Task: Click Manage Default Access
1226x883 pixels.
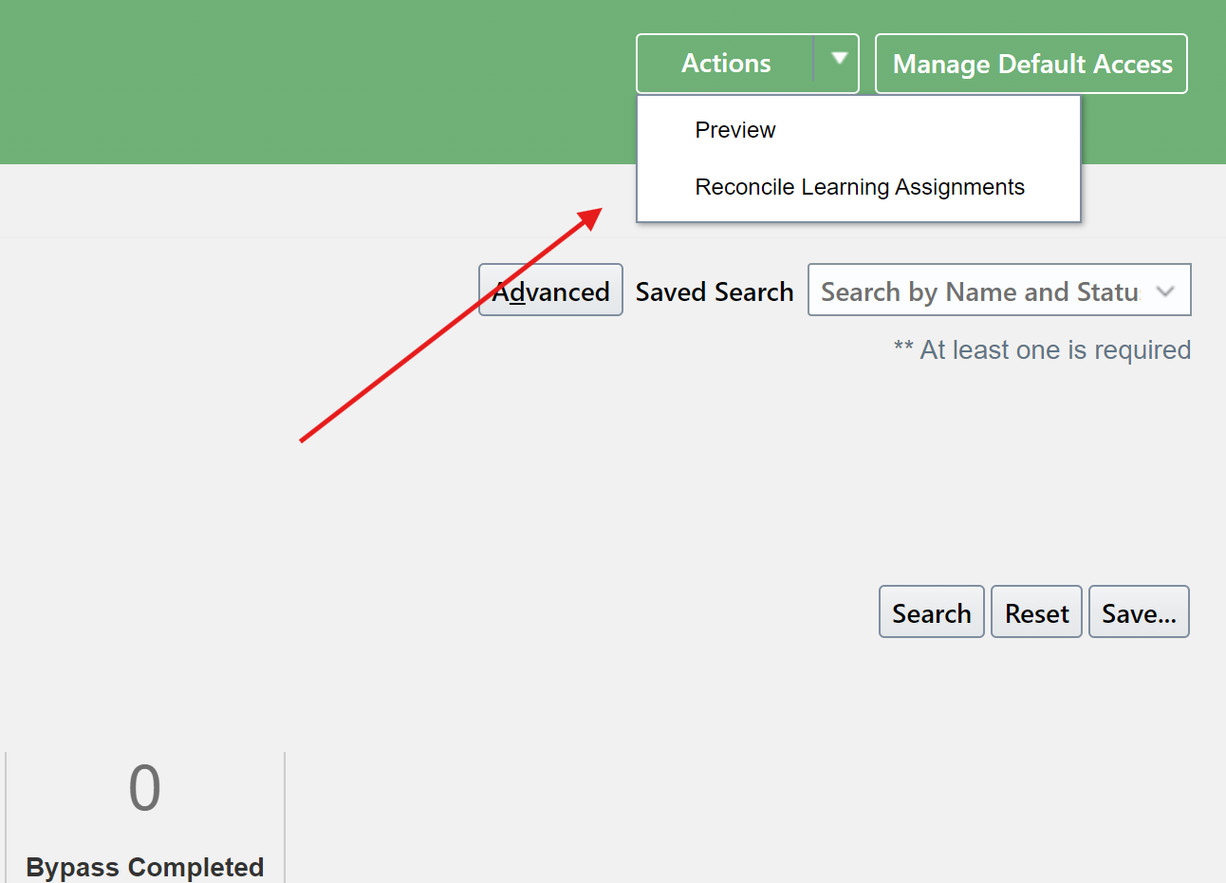Action: click(x=1031, y=64)
